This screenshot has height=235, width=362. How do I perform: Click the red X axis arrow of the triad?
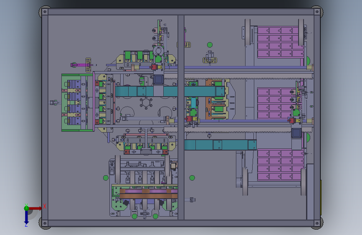[35, 208]
